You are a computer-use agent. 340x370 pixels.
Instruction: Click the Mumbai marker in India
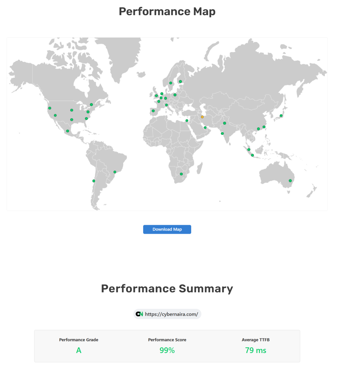tap(222, 133)
